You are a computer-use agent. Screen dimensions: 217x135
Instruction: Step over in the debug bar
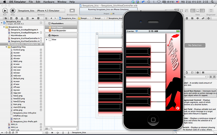58,133
